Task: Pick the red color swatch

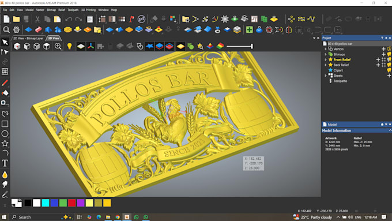Action: (x=71, y=203)
